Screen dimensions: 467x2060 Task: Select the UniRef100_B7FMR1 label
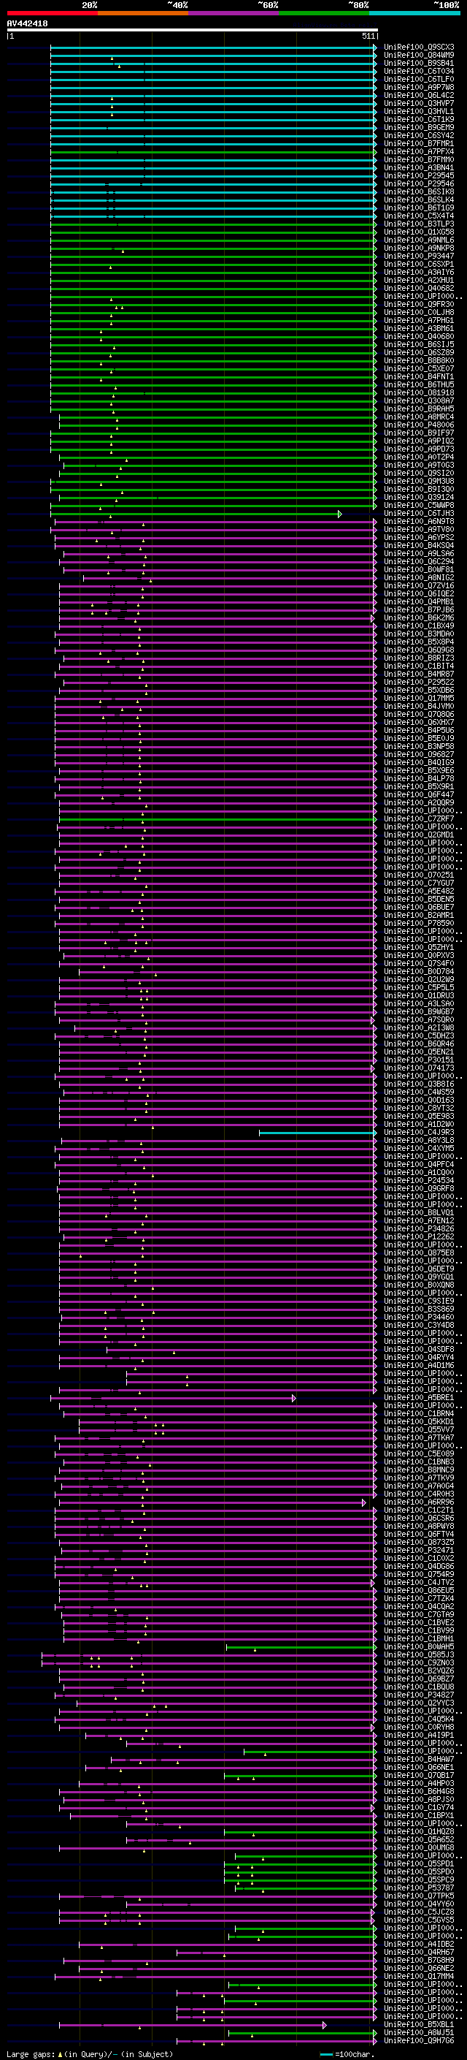(x=419, y=144)
